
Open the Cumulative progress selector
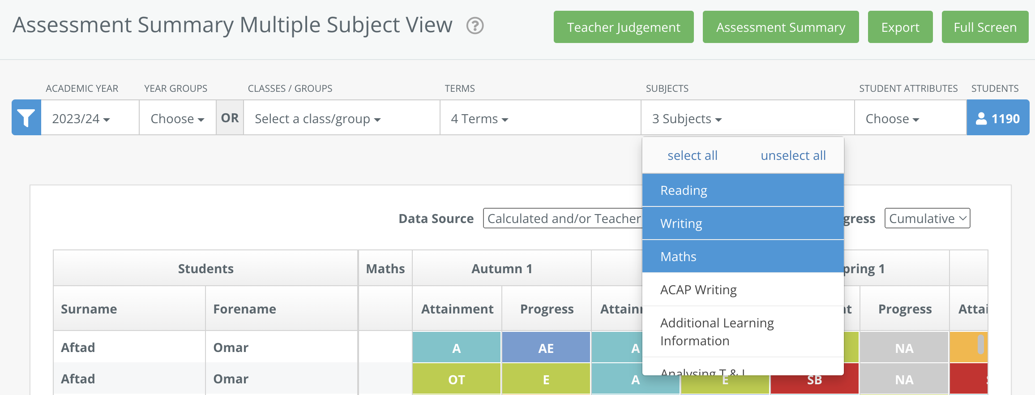[928, 218]
